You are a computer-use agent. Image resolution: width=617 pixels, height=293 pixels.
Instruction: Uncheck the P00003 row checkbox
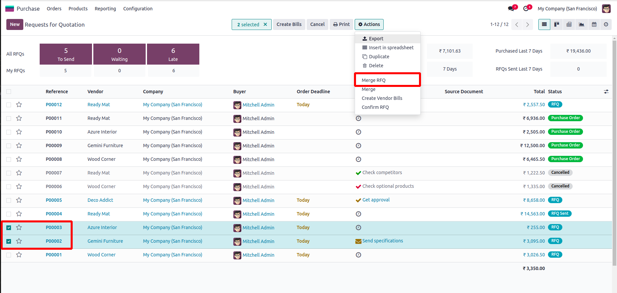(9, 228)
